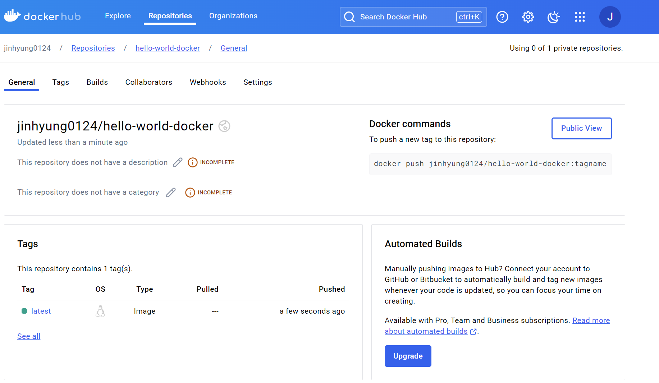
Task: Click the repository title jinhyung0124/hello-world-docker
Action: pos(115,126)
